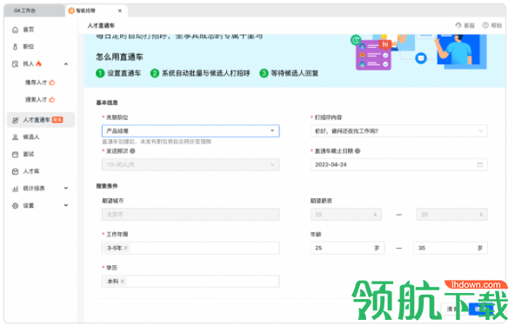This screenshot has width=508, height=326.
Task: Click the 人才库 sidebar icon
Action: pos(16,171)
